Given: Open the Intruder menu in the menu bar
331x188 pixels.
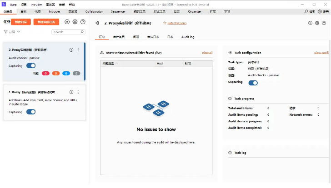Looking at the screenshot, I should click(36, 5).
